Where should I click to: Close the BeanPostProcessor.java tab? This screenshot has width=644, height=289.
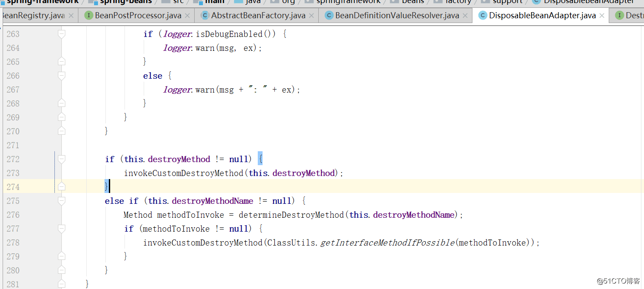[x=187, y=16]
